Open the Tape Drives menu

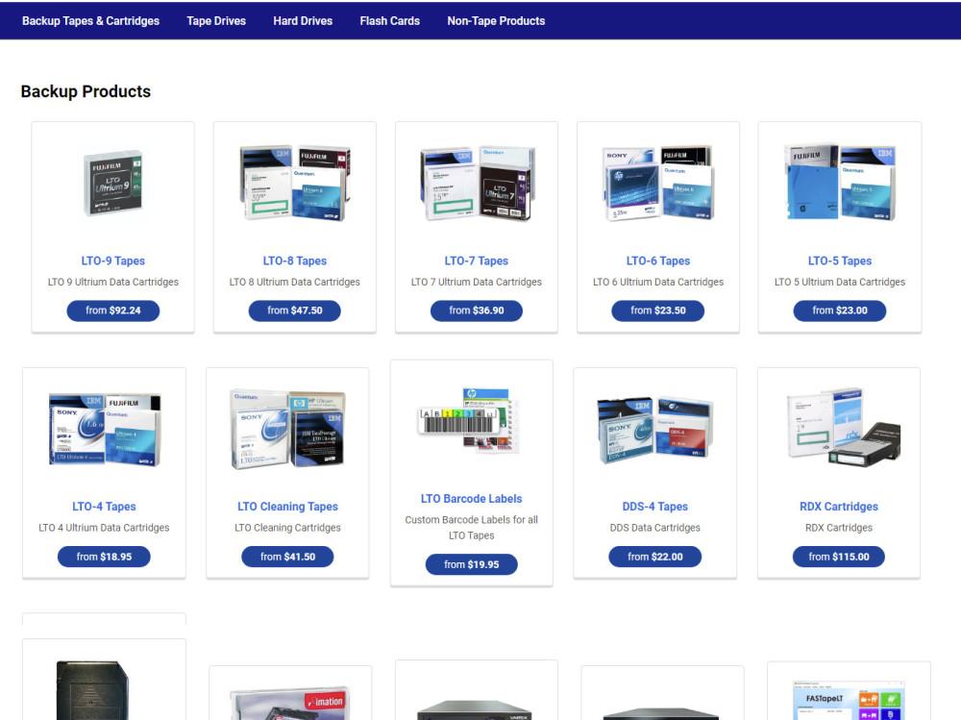pos(216,21)
